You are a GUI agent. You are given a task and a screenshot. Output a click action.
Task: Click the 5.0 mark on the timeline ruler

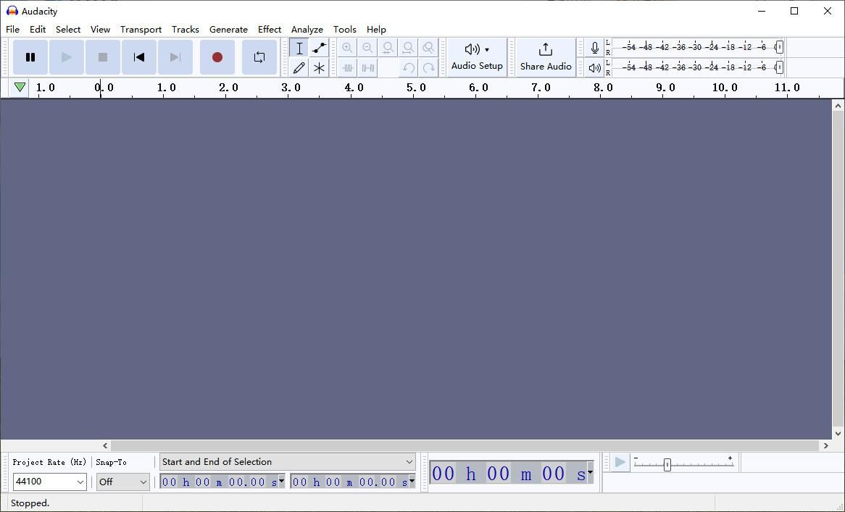pos(417,88)
